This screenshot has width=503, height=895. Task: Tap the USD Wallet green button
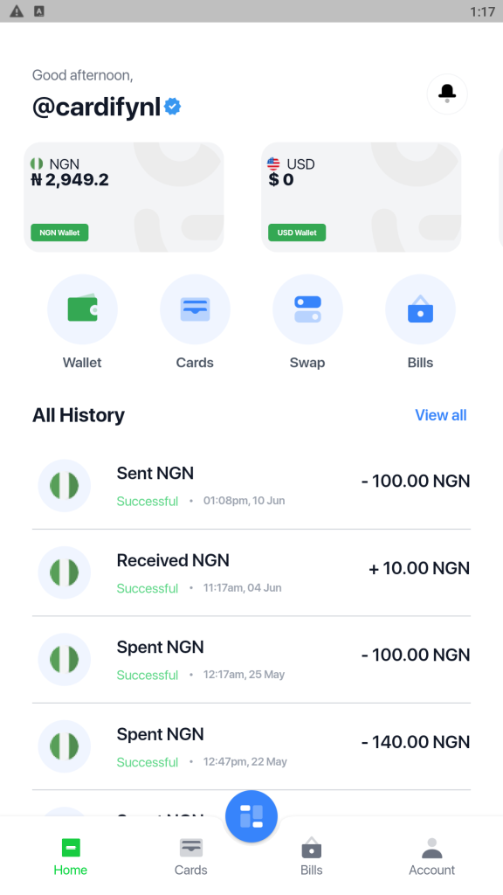pos(297,232)
